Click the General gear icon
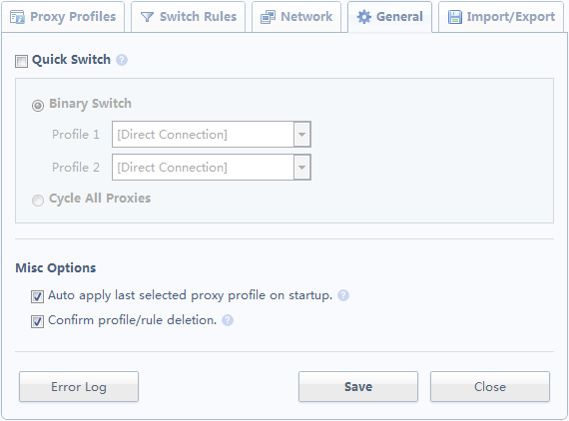 click(x=364, y=17)
